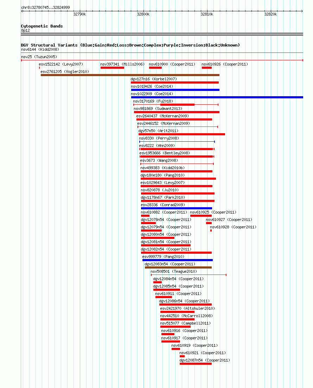Image resolution: width=313 pixels, height=388 pixels.
Task: Open the esv999779 (Pang2010) label
Action: 163,257
